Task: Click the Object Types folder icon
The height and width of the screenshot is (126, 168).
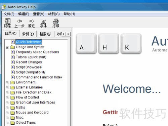Action: point(12,123)
